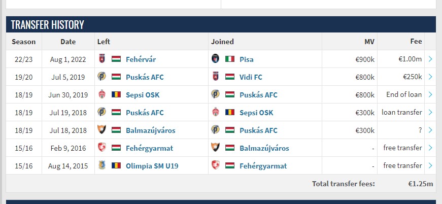Open Balmazújváros link in Joined column
This screenshot has width=442, height=204.
click(264, 148)
